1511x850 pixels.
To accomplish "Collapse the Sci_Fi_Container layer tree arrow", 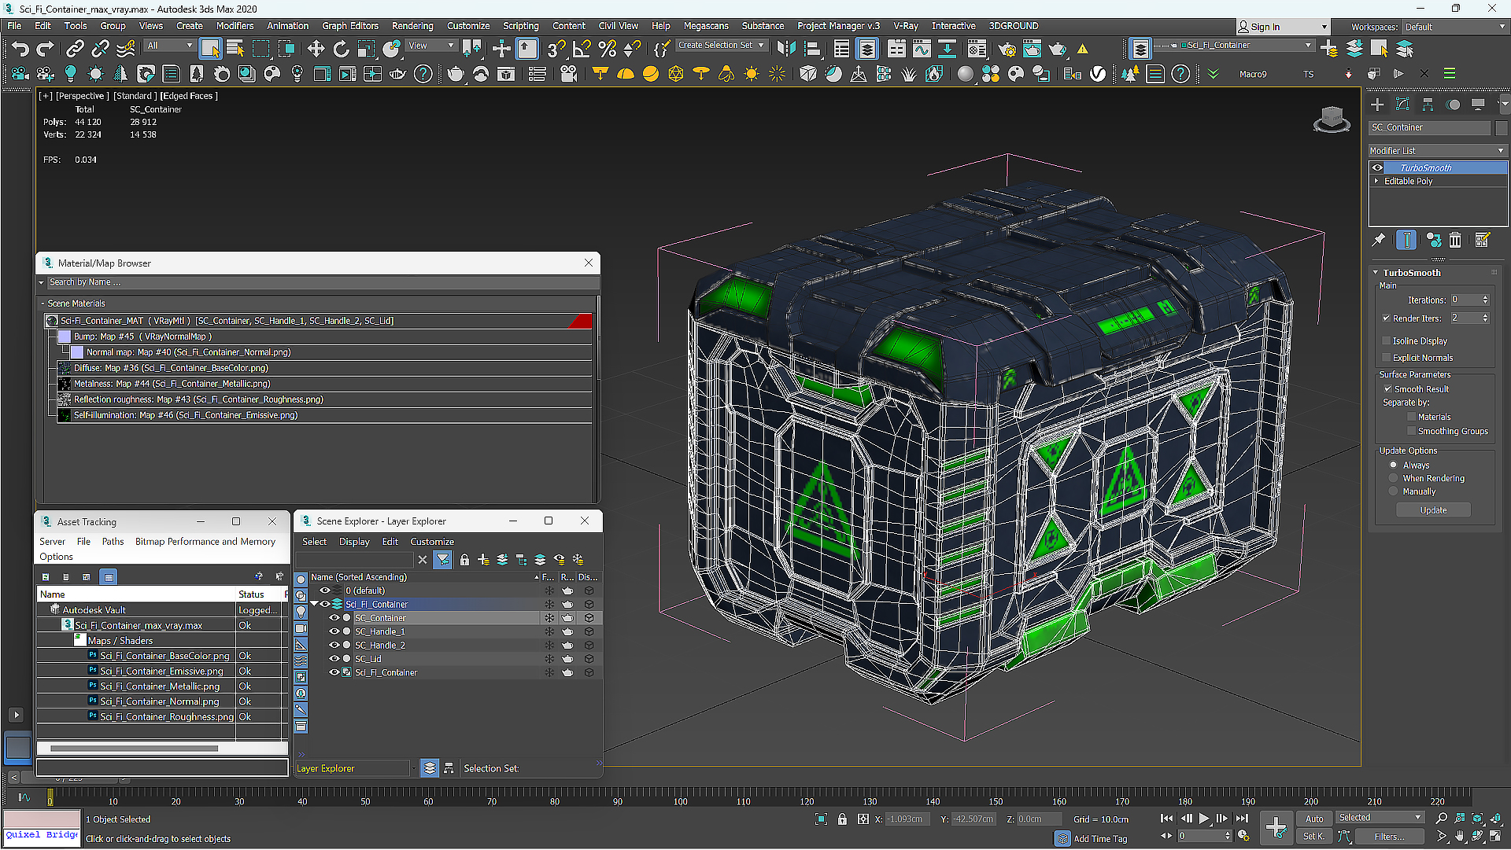I will pos(314,605).
